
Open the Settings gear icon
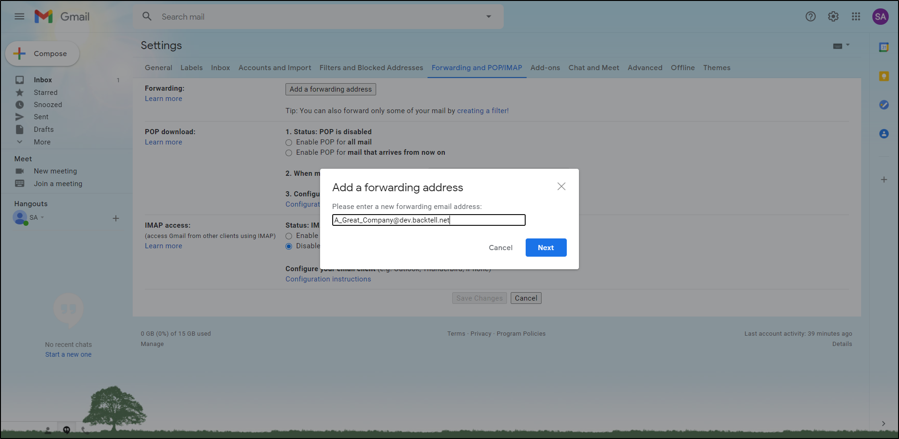[833, 16]
